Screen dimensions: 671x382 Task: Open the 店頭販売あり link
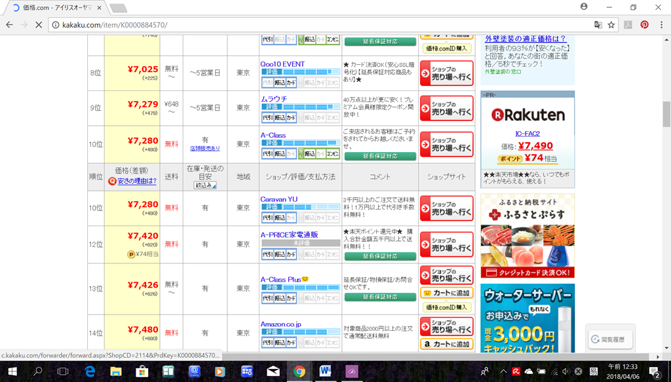pyautogui.click(x=205, y=149)
